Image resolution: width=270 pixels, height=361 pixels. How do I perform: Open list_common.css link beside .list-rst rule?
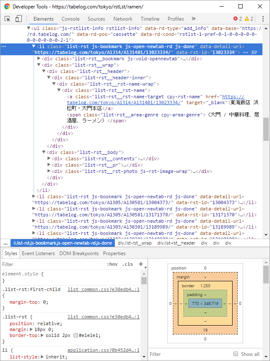[103, 317]
